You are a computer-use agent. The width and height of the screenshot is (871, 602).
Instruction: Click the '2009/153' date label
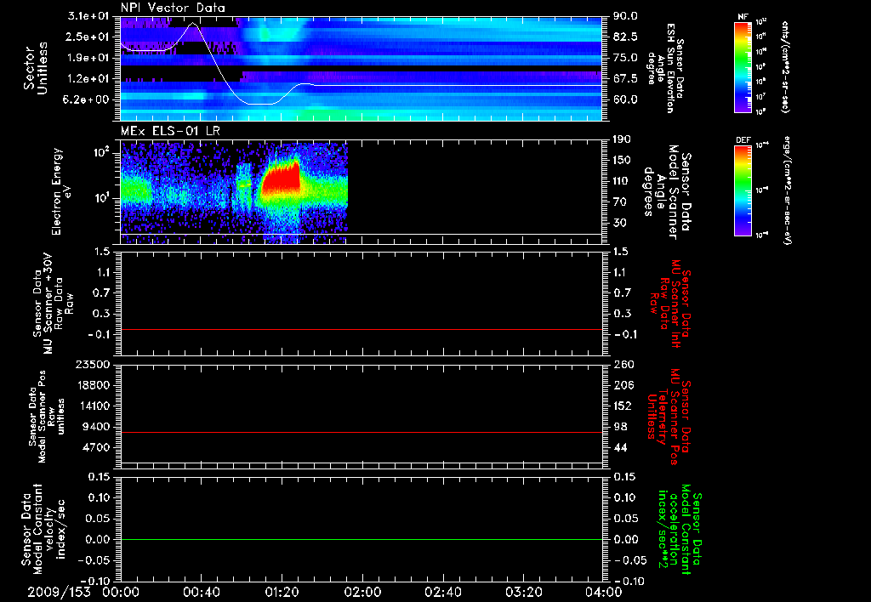[59, 592]
